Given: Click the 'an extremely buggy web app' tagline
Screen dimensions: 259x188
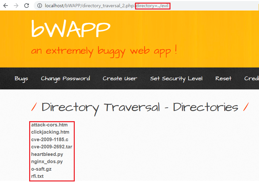Looking at the screenshot, I should click(x=104, y=51).
